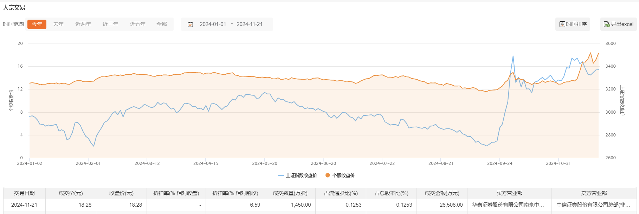This screenshot has height=214, width=639.
Task: Click the 导出excel export icon
Action: pyautogui.click(x=607, y=24)
